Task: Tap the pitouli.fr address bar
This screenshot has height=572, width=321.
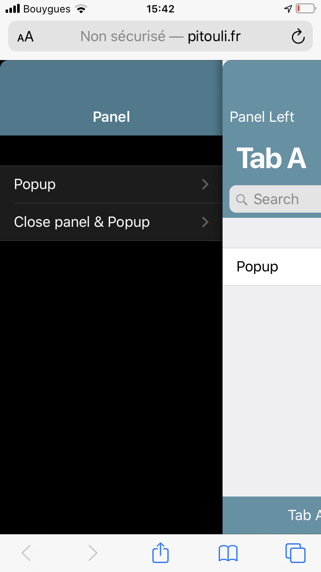Action: point(160,36)
